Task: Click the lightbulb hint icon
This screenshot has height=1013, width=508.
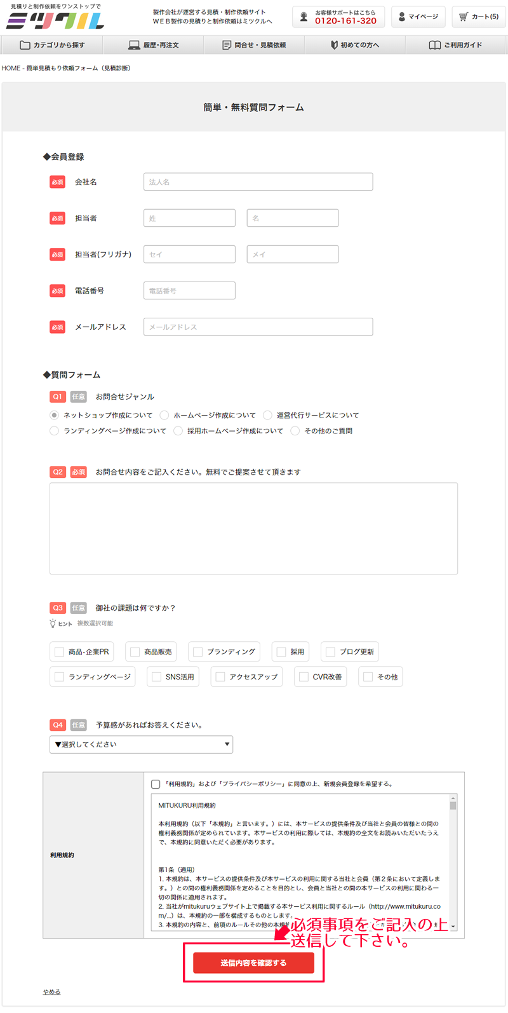Action: click(x=53, y=623)
